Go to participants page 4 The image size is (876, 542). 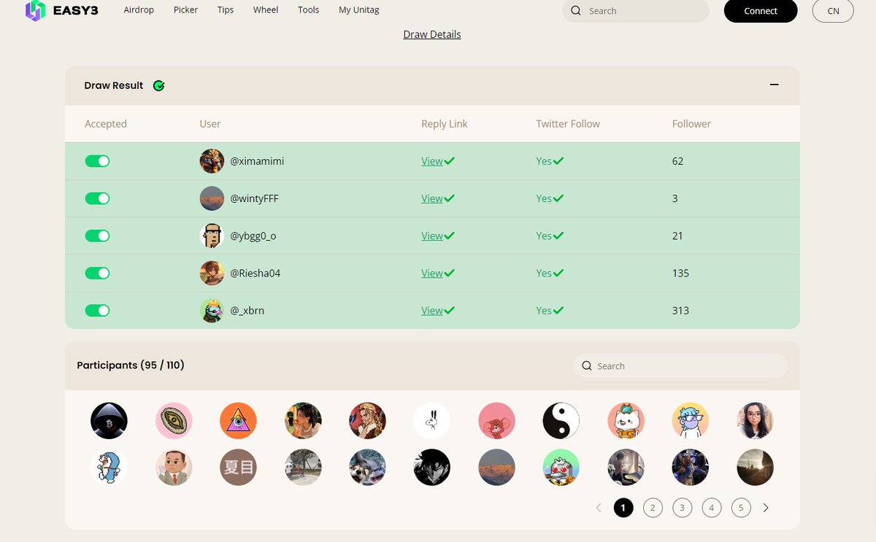coord(711,508)
